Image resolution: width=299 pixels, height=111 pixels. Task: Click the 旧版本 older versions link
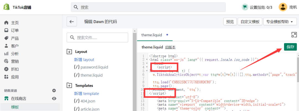(170, 47)
